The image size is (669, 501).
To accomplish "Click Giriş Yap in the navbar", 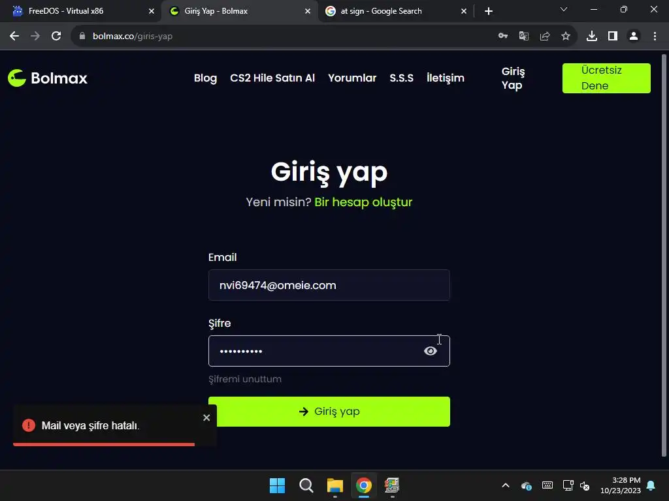I will click(x=513, y=78).
